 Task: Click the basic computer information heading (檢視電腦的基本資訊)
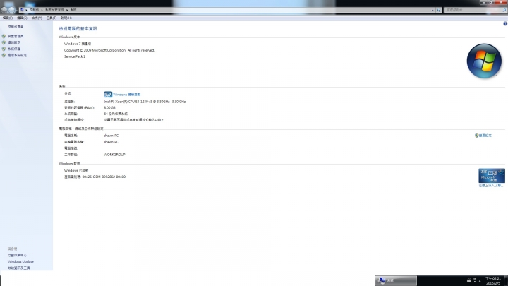pyautogui.click(x=78, y=29)
